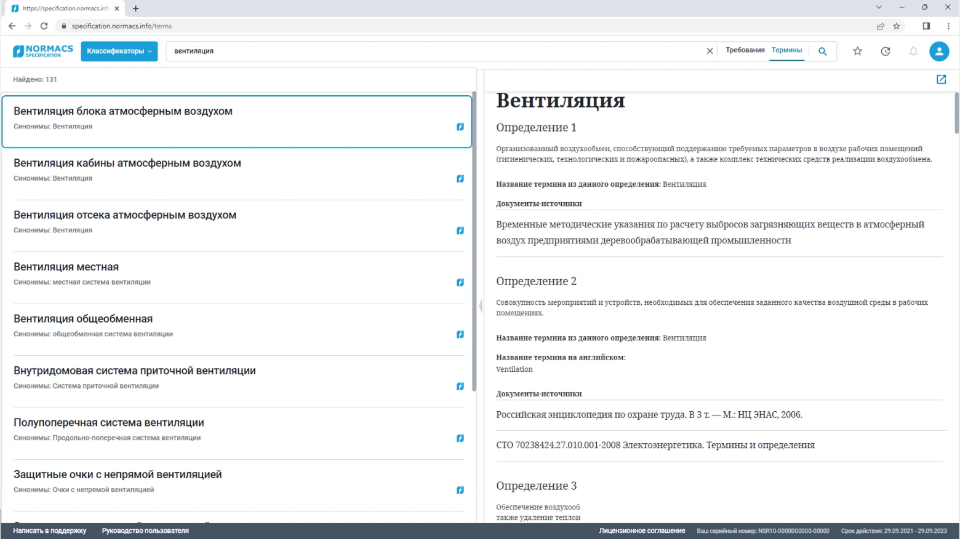Open Руководство пользователя link
This screenshot has height=539, width=960.
click(x=145, y=531)
